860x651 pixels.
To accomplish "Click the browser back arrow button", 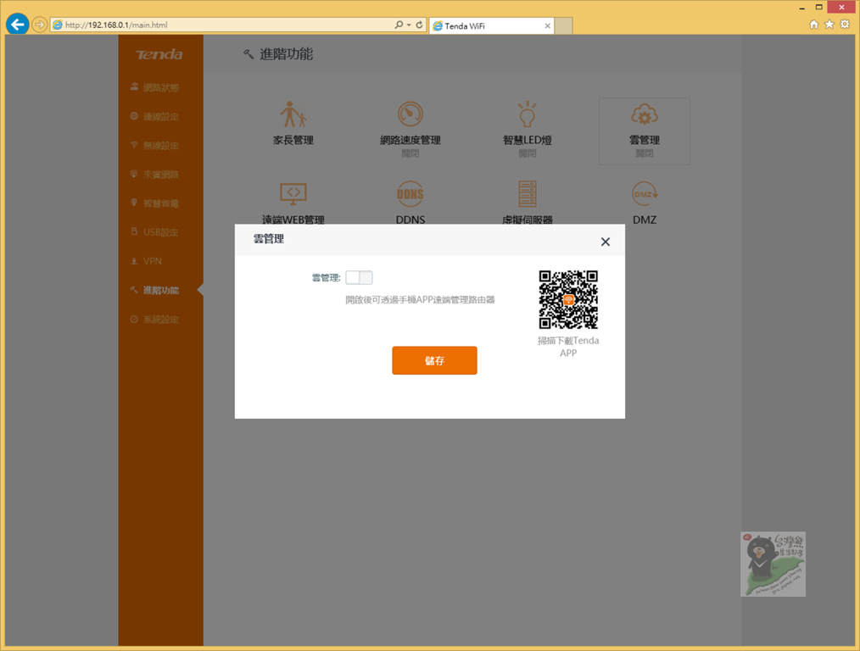I will pos(18,24).
